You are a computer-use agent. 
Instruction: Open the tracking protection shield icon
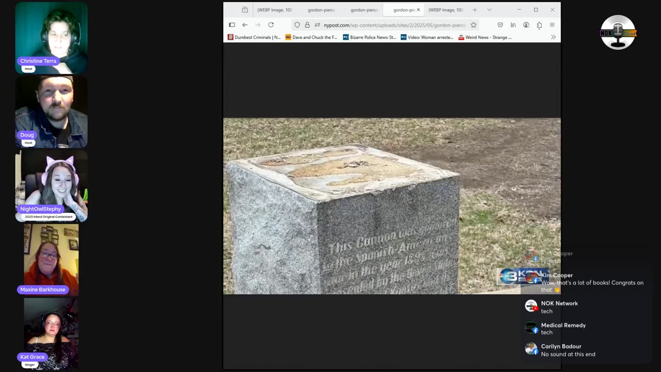point(297,25)
